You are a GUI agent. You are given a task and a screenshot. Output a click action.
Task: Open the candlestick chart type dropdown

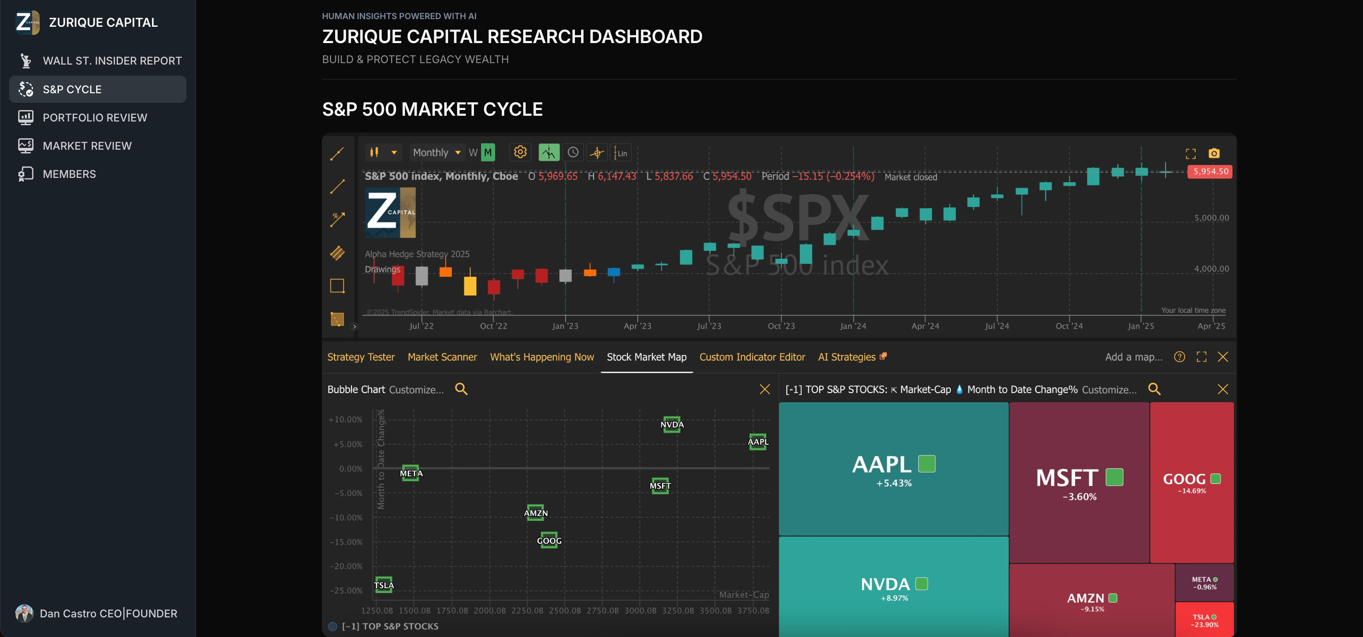(383, 153)
